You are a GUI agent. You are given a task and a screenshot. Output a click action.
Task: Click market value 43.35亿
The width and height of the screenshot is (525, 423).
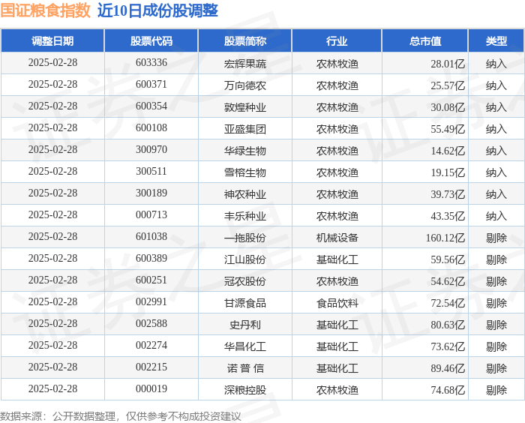[448, 216]
